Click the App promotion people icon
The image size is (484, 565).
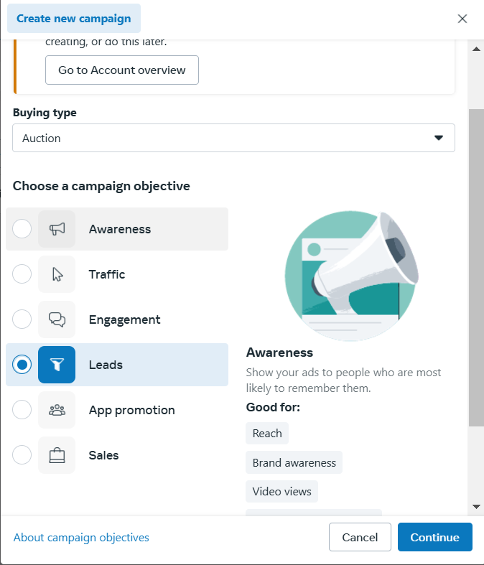point(57,410)
